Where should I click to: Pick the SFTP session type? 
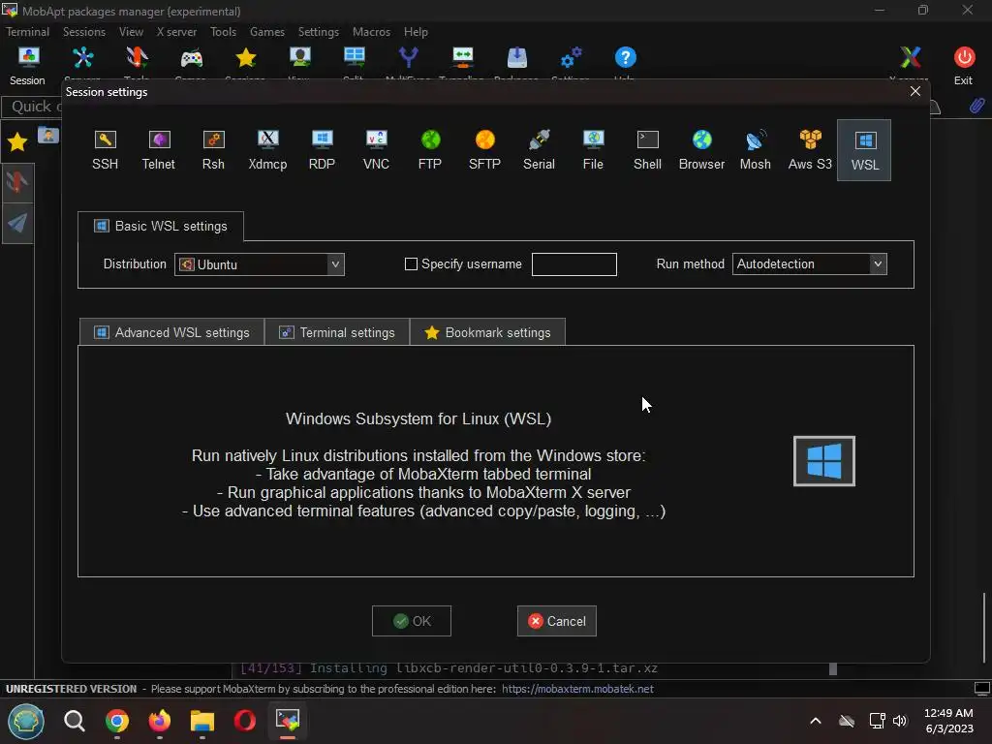[484, 150]
